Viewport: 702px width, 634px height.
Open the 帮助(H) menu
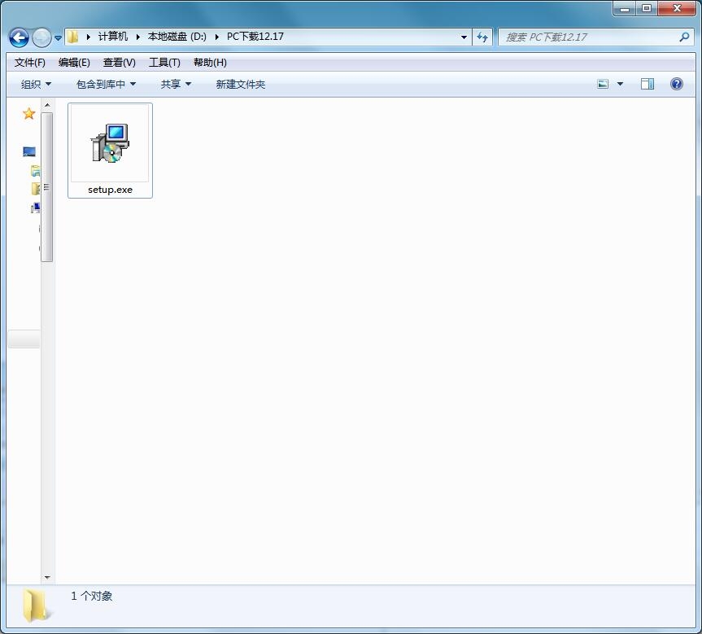point(210,63)
